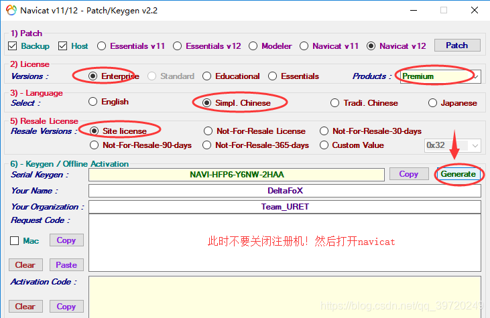This screenshot has height=318, width=490.
Task: Click the Generate serial button
Action: (458, 174)
